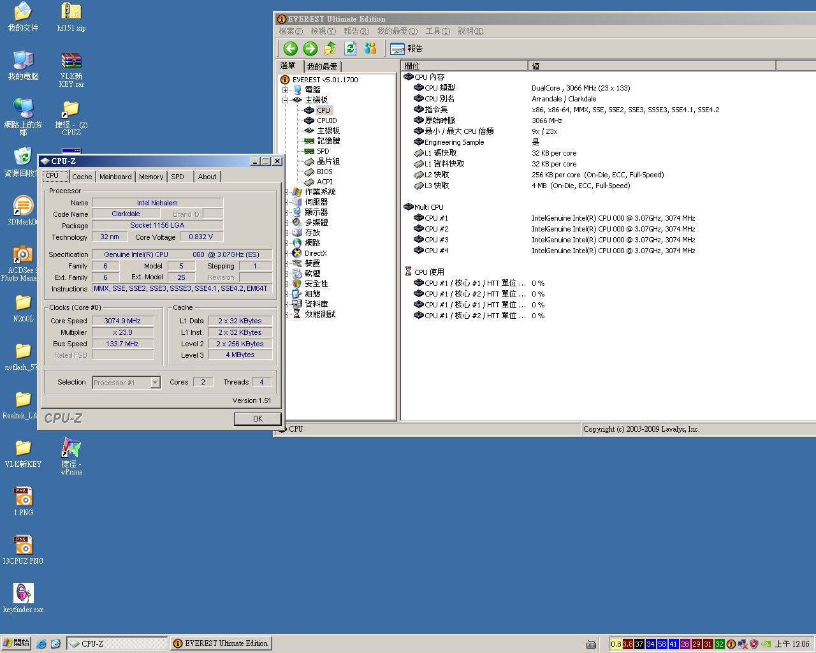
Task: Click the red shield security tray icon
Action: 754,644
